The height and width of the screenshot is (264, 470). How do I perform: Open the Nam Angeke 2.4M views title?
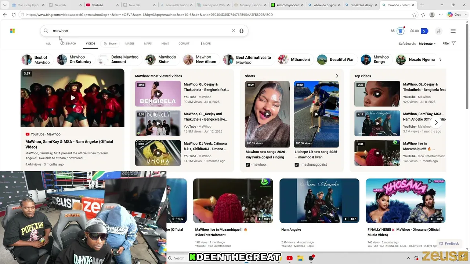click(291, 230)
